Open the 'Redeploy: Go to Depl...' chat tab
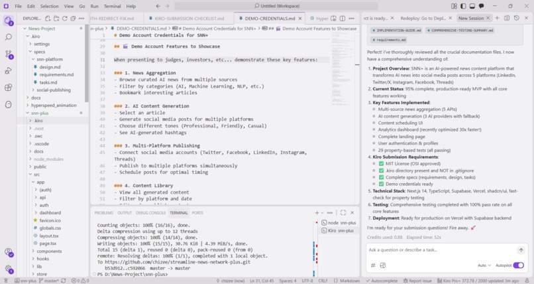The width and height of the screenshot is (534, 284). (x=423, y=18)
